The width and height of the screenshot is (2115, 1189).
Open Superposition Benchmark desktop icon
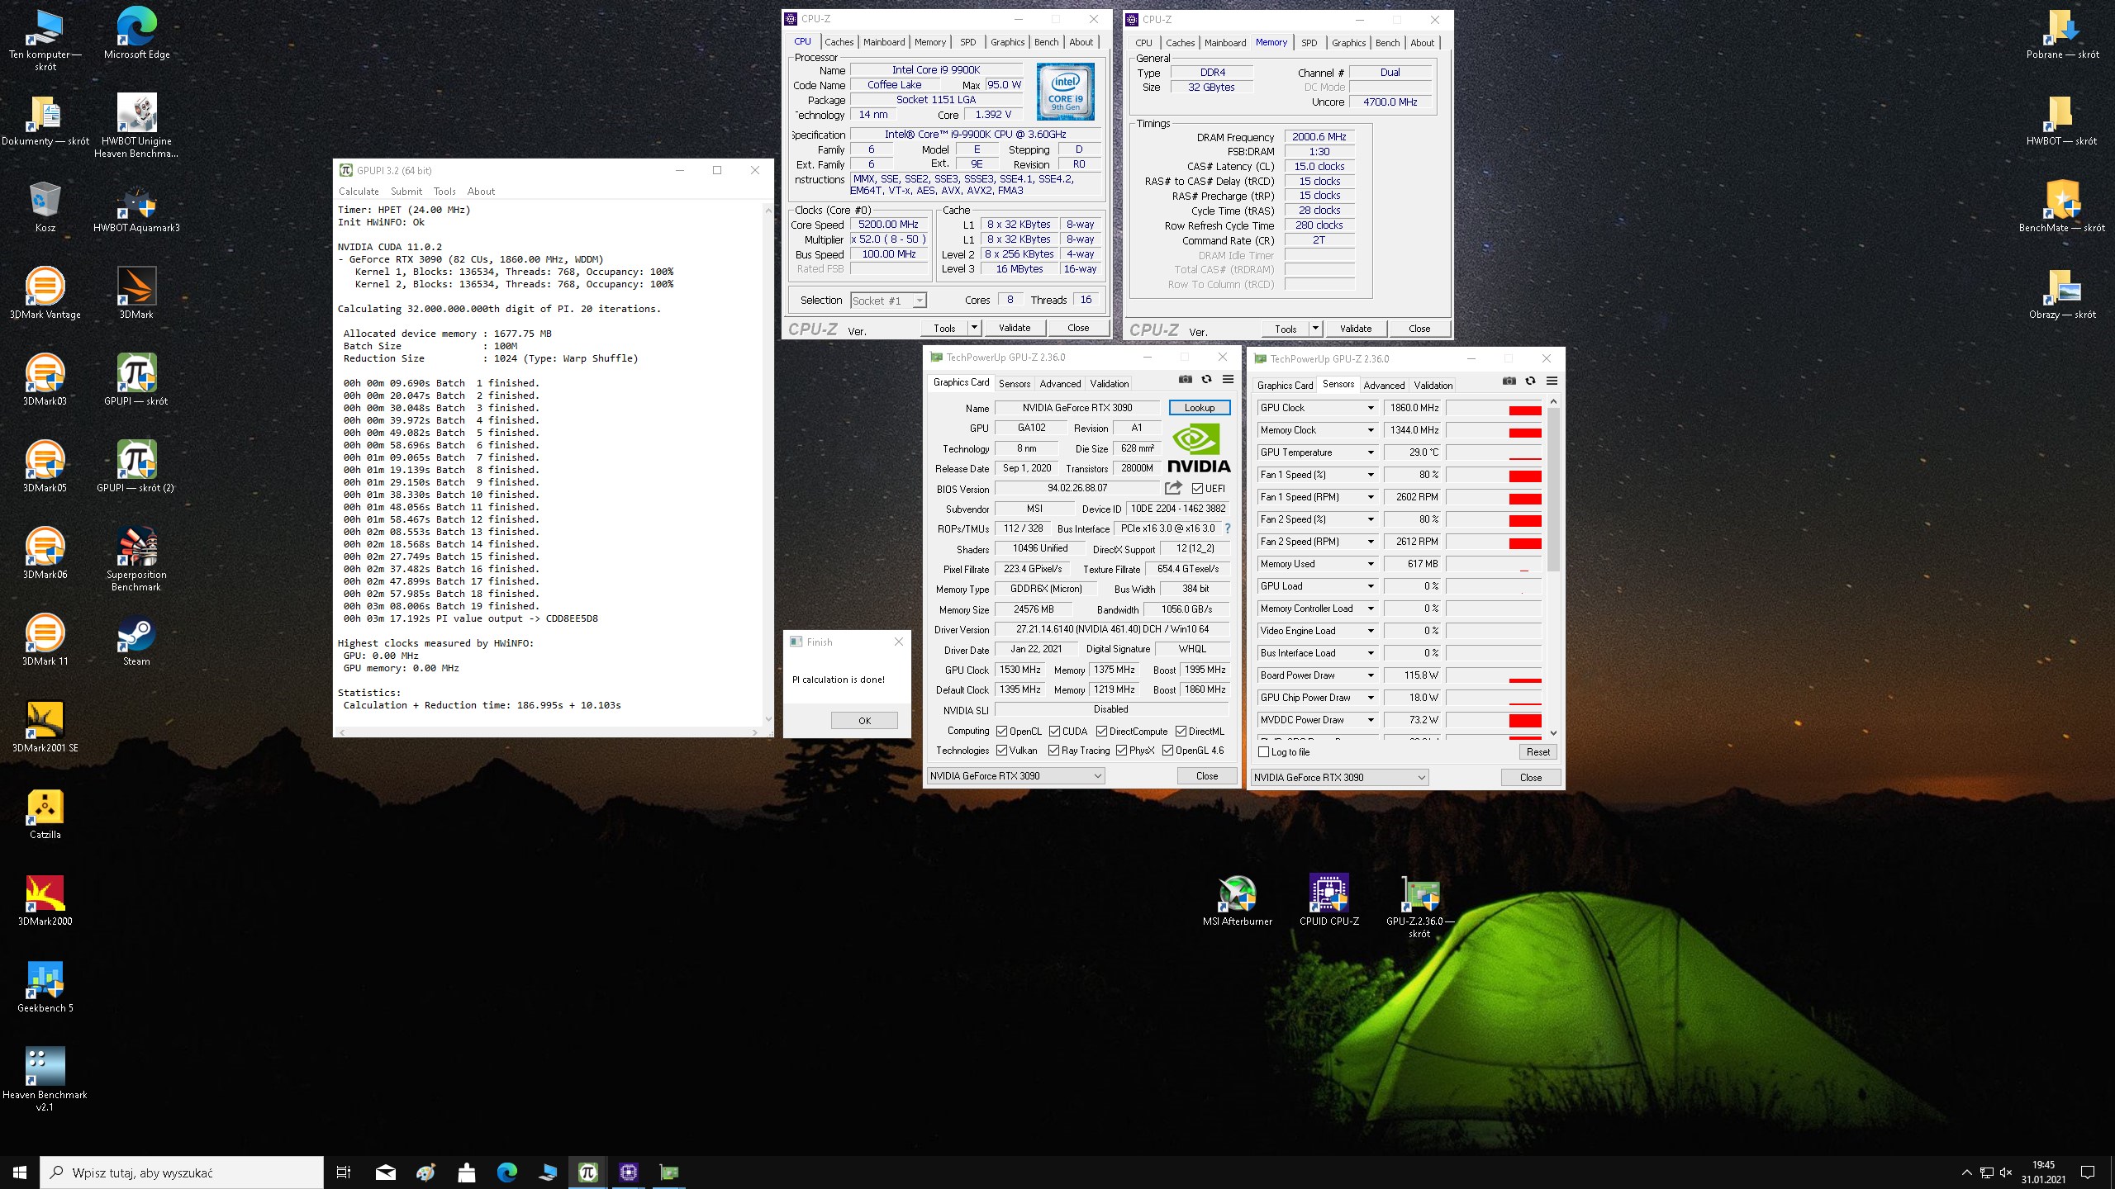(136, 559)
